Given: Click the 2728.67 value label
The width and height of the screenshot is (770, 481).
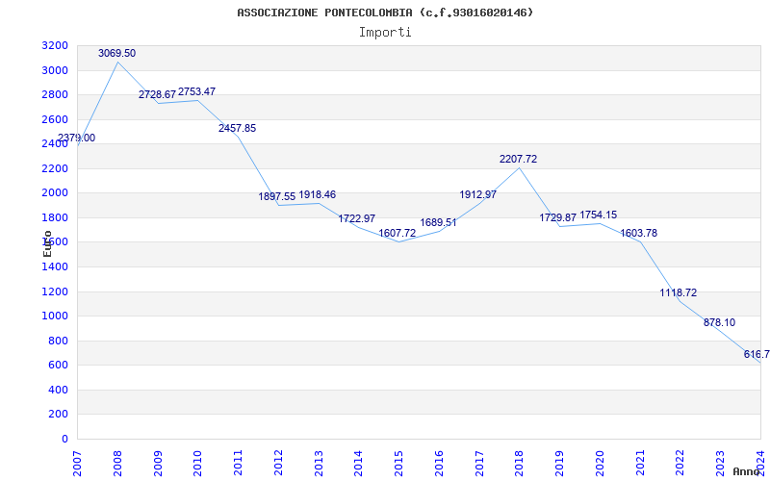Looking at the screenshot, I should coord(157,94).
